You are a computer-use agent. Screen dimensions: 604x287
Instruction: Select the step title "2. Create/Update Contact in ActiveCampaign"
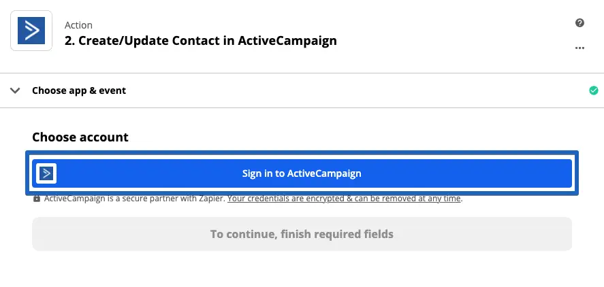coord(200,41)
